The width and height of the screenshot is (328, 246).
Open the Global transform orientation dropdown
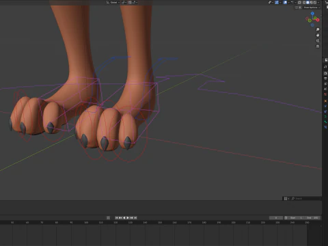(113, 2)
